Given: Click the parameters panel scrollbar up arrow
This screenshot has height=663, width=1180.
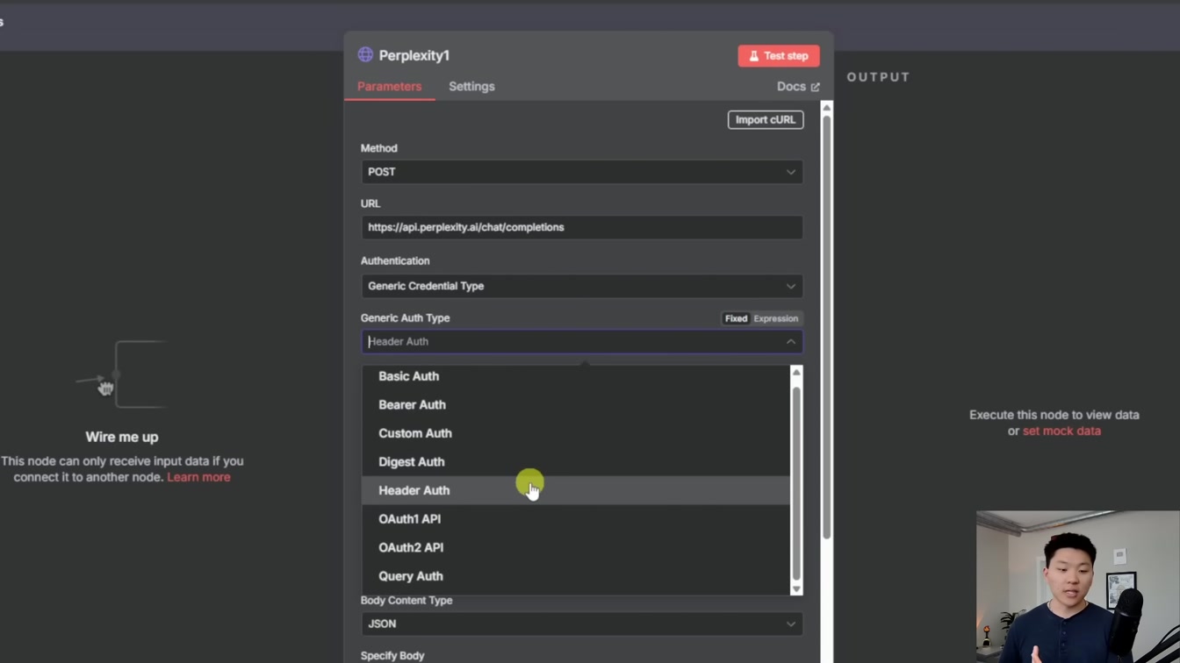Looking at the screenshot, I should coord(826,107).
